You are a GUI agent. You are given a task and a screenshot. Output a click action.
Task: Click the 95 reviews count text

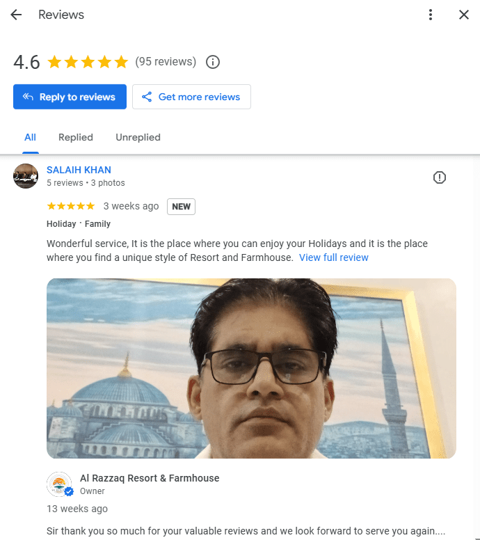166,62
